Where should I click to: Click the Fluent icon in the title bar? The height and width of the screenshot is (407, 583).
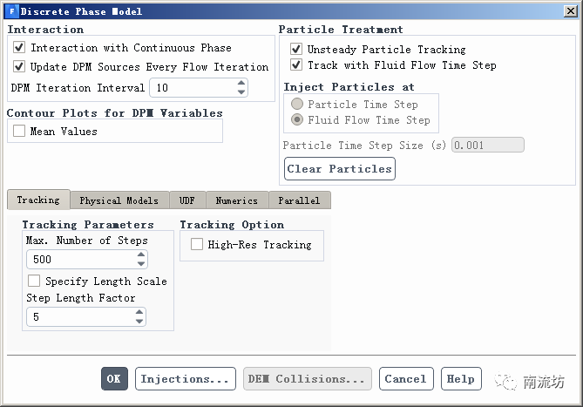[x=10, y=11]
